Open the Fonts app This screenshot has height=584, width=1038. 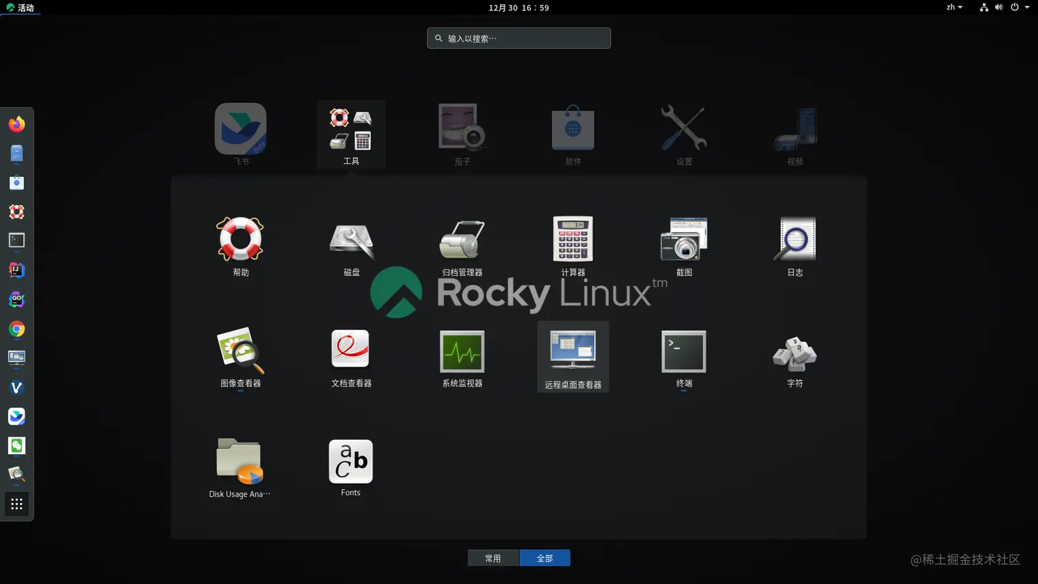[x=351, y=467]
